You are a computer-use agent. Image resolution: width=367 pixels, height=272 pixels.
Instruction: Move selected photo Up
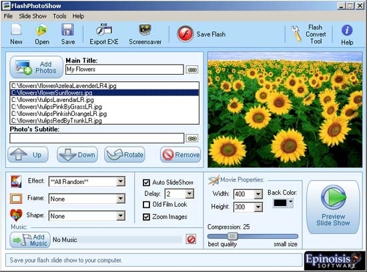pyautogui.click(x=28, y=155)
